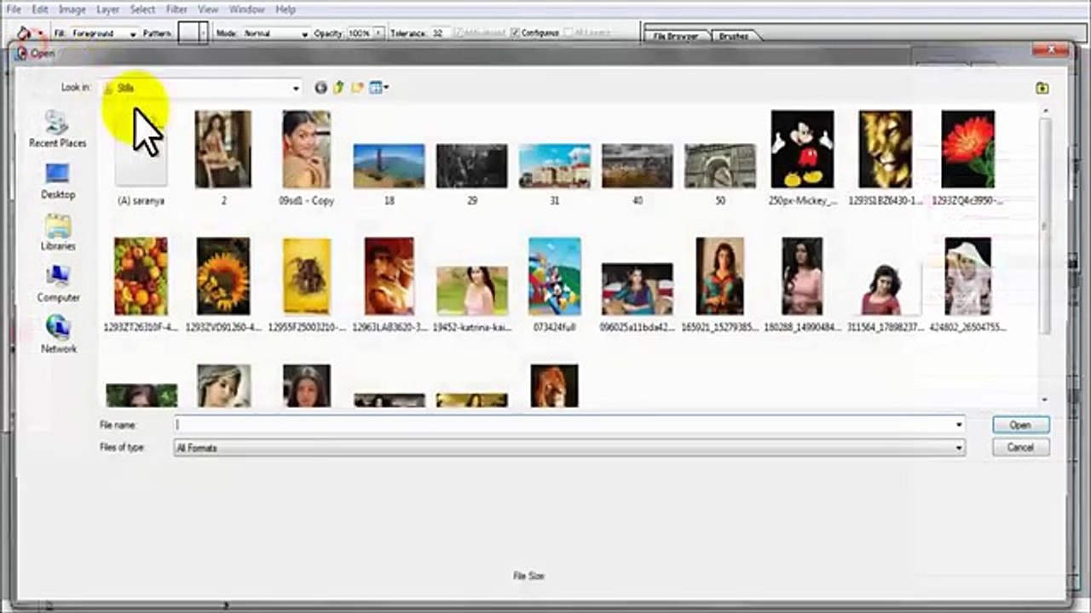
Task: Open Libraries in the places sidebar
Action: click(57, 232)
